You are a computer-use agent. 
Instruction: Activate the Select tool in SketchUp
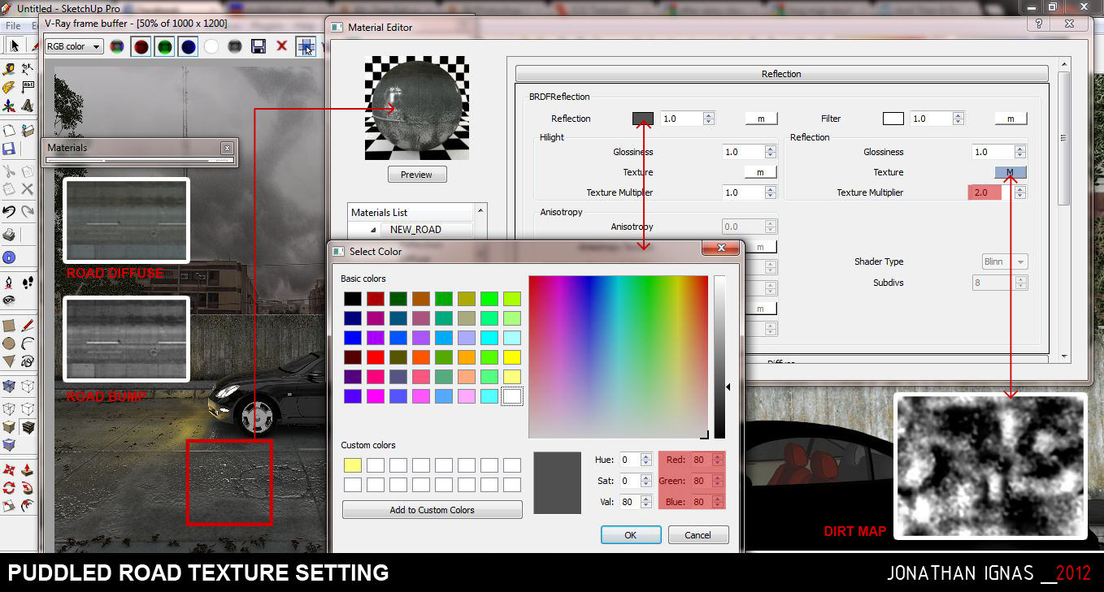15,45
